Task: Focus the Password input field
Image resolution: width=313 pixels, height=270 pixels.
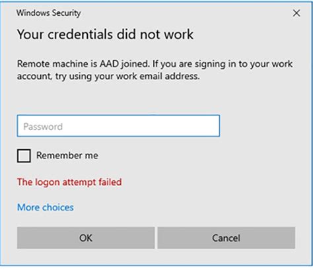Action: tap(118, 126)
